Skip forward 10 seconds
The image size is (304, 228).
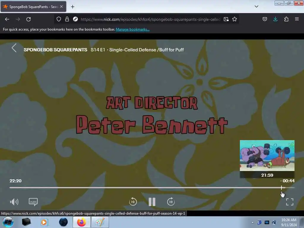tap(171, 202)
